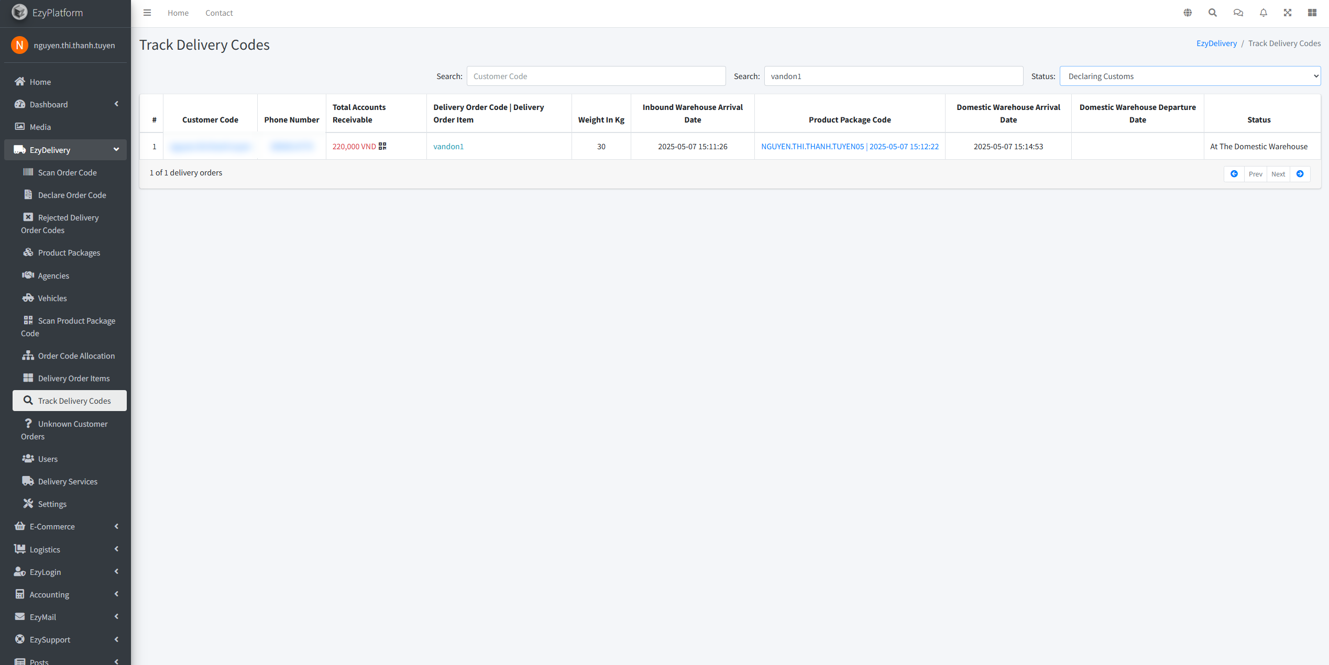1329x665 pixels.
Task: Click the QR code icon beside 220,000 VND
Action: click(x=382, y=146)
